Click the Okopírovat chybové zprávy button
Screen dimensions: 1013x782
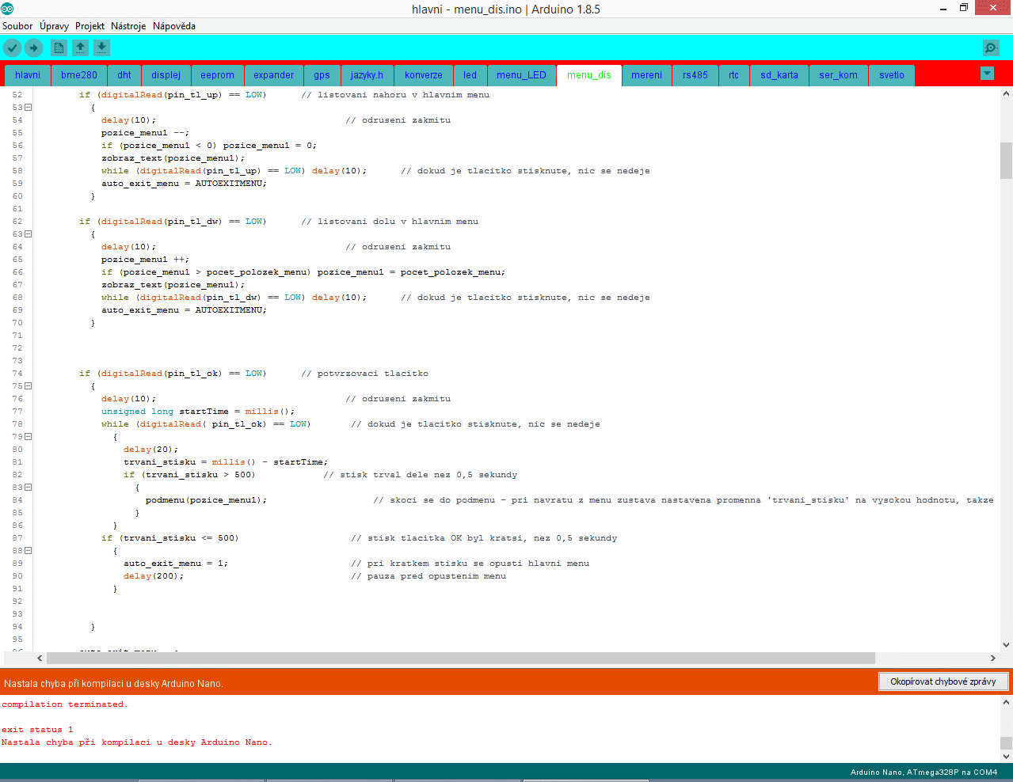[x=943, y=681]
